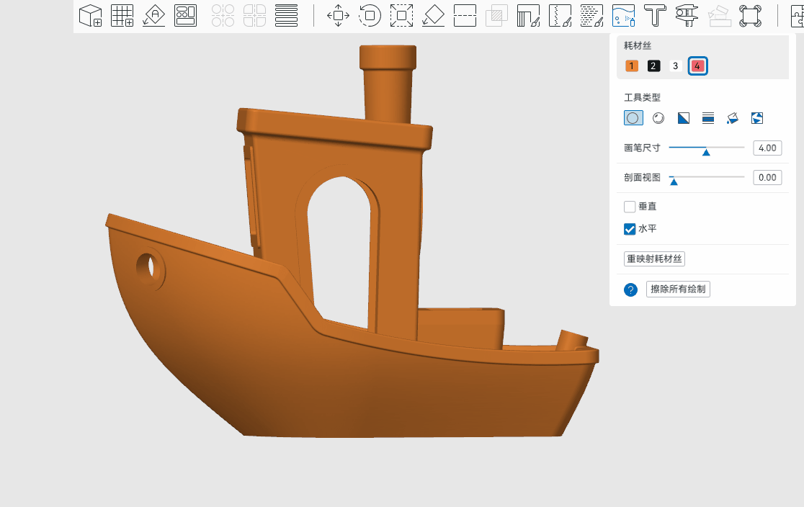Open the Measure caliper tool

tap(687, 15)
